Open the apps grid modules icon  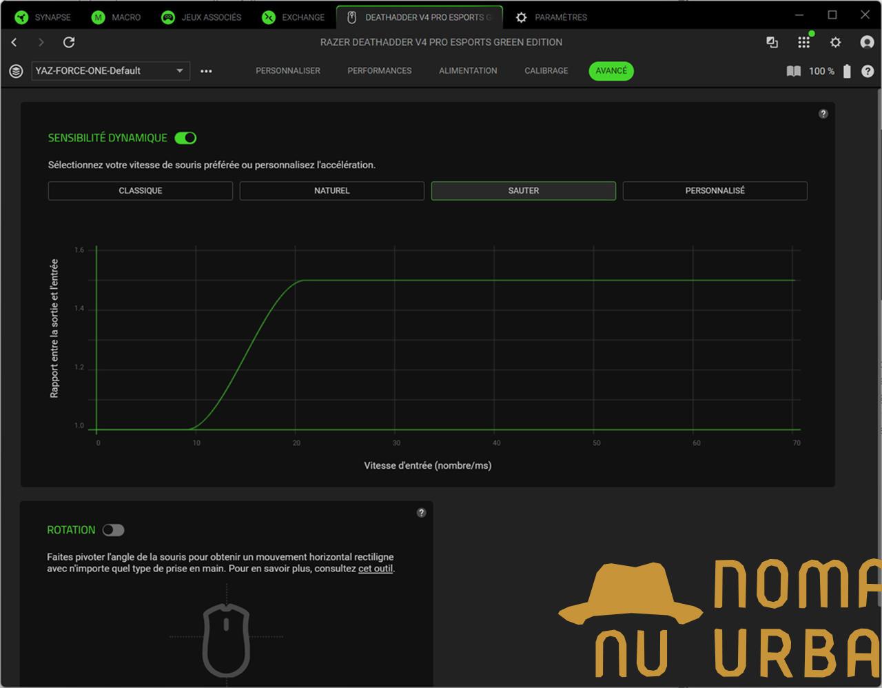coord(803,43)
